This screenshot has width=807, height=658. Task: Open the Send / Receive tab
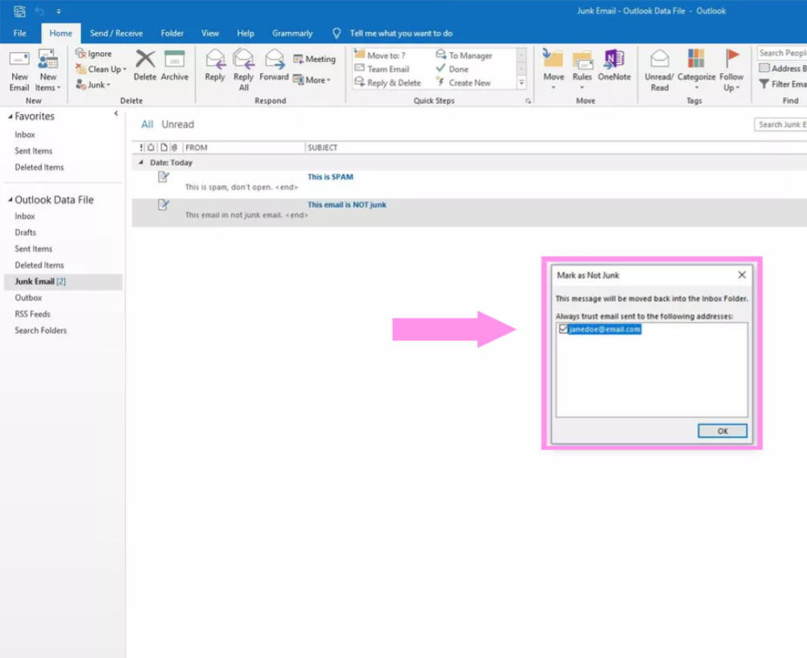pyautogui.click(x=116, y=34)
